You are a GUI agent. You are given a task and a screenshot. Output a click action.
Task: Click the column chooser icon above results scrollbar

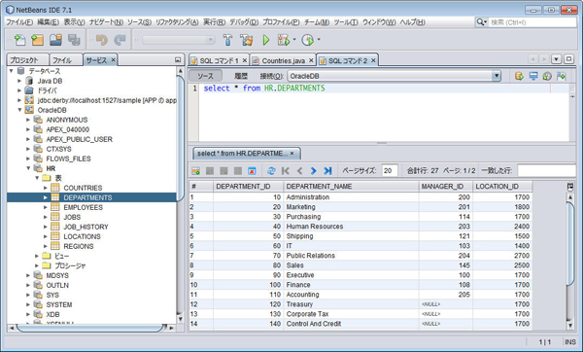coord(570,187)
